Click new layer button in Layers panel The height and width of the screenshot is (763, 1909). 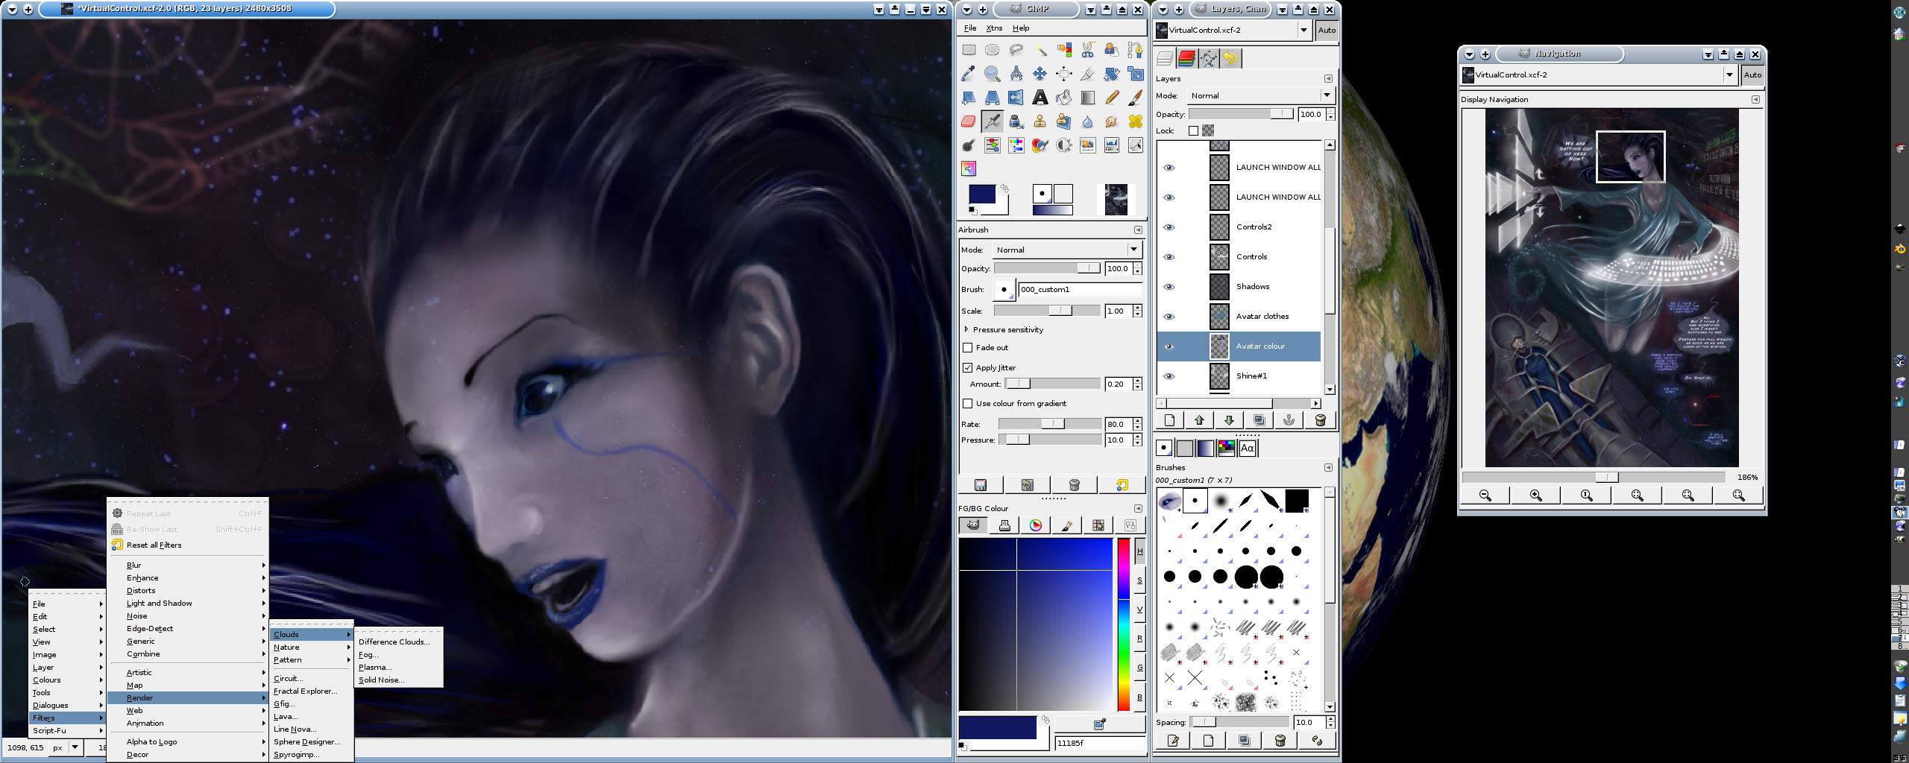[x=1169, y=421]
